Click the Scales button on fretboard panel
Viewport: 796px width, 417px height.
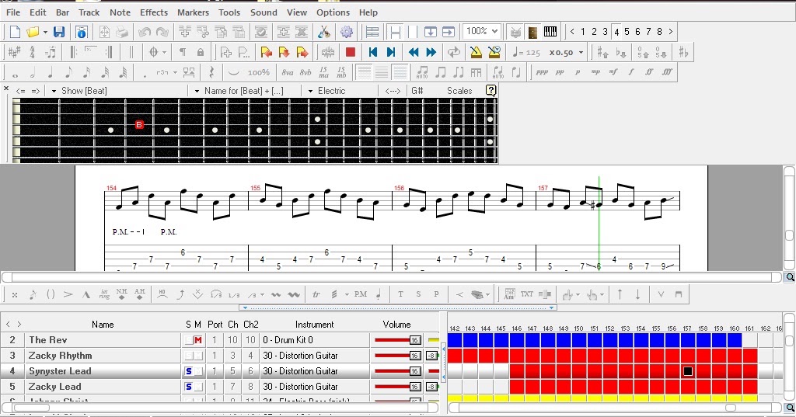click(459, 91)
